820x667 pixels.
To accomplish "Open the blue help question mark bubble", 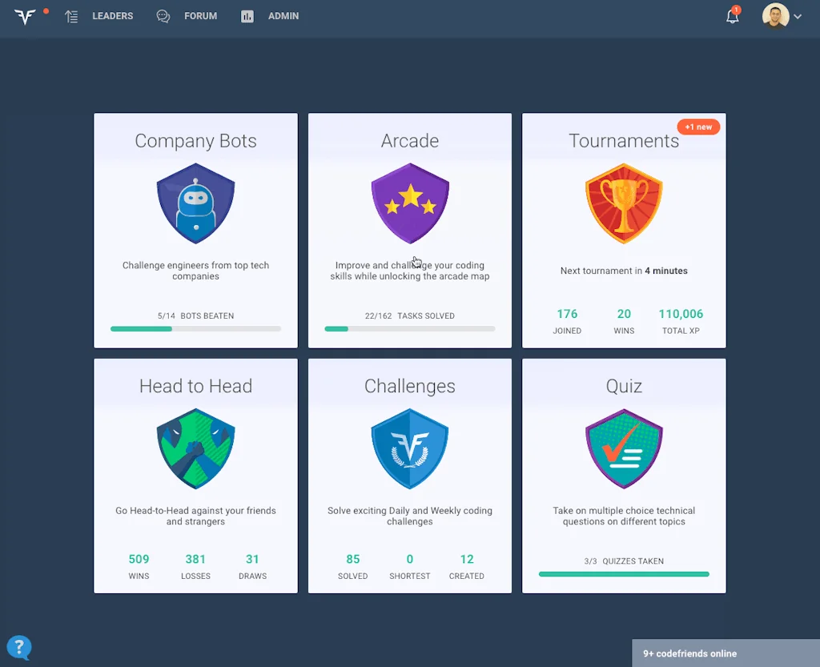I will 19,648.
